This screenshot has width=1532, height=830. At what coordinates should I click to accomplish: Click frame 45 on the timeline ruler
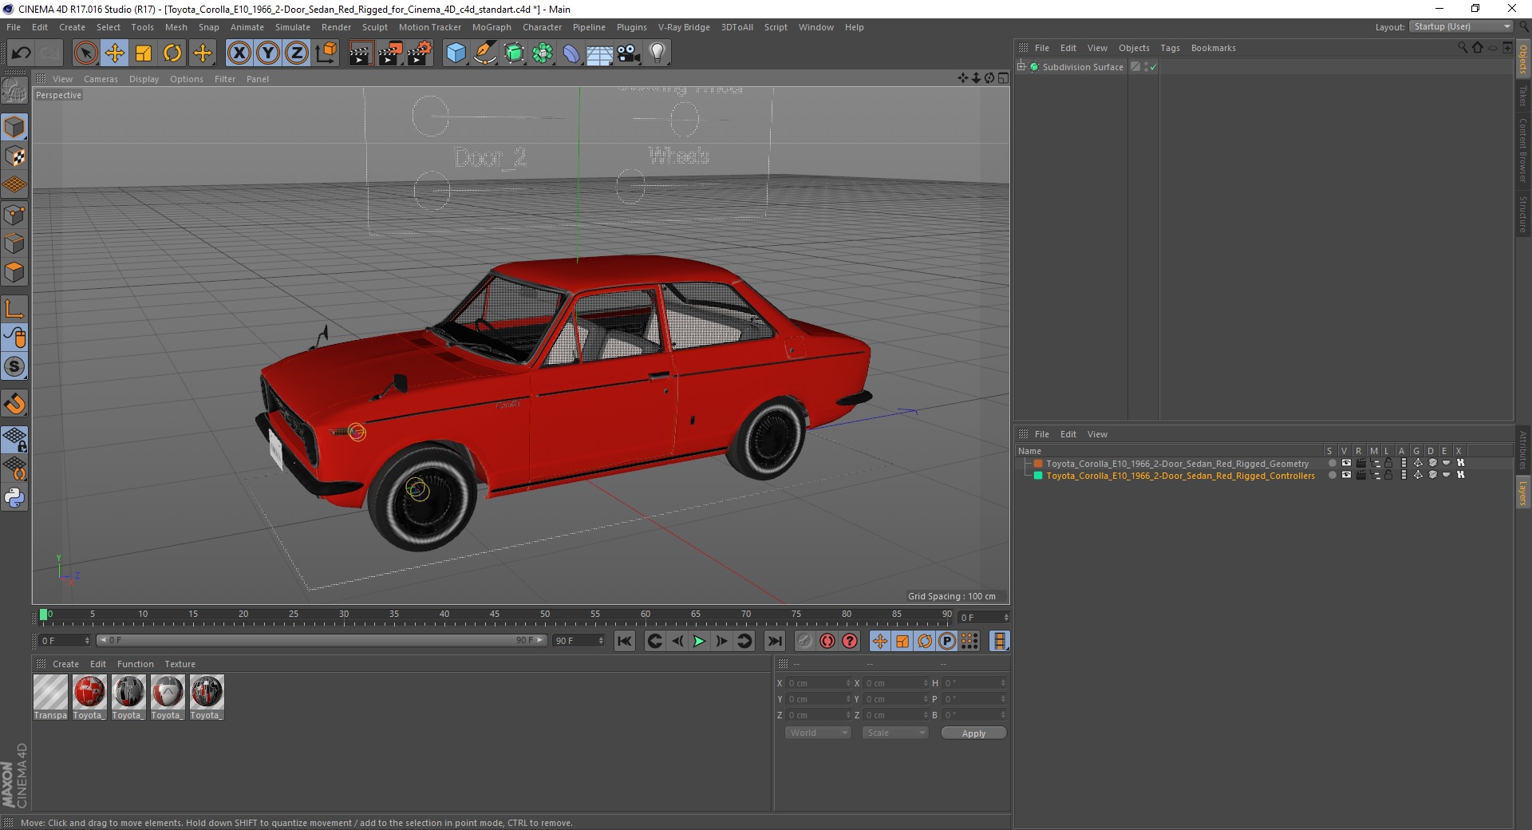pos(495,616)
